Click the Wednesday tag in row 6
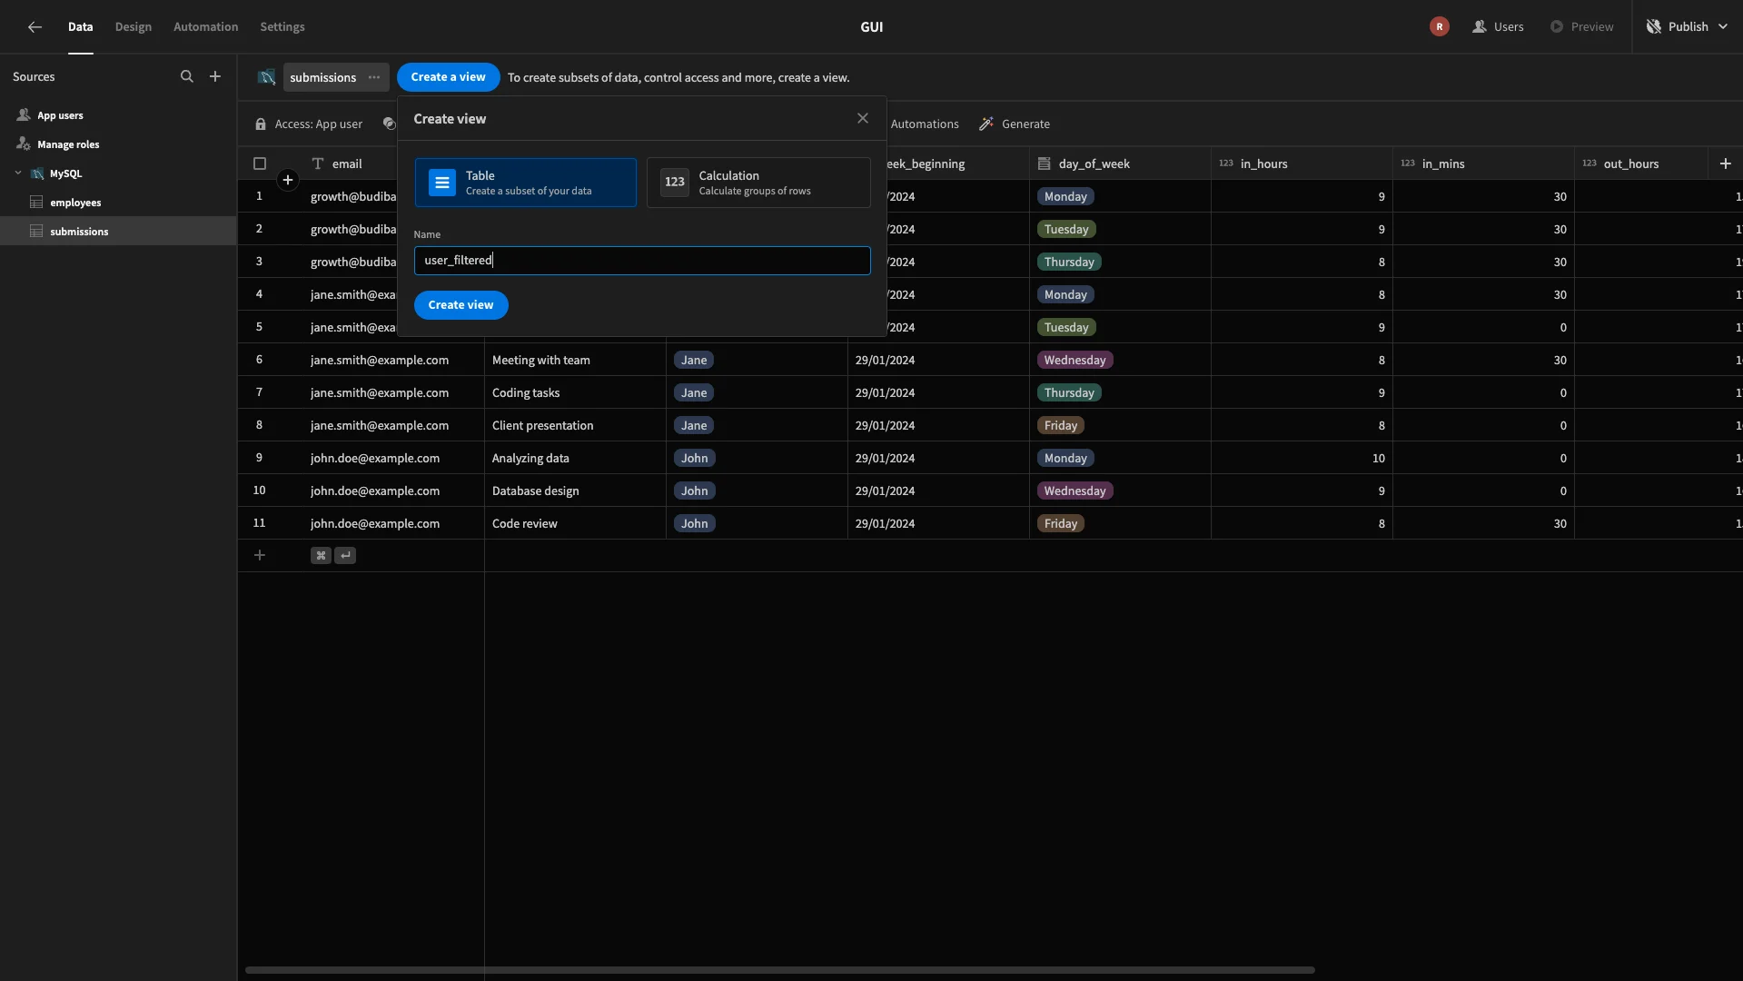Viewport: 1743px width, 981px height. tap(1075, 361)
